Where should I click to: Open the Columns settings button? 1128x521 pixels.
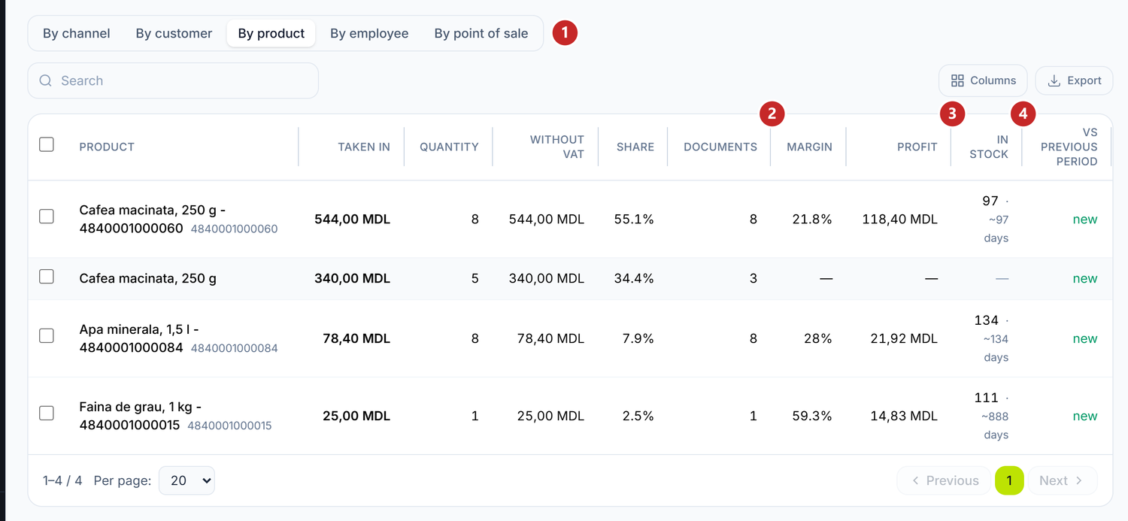[983, 80]
